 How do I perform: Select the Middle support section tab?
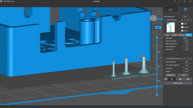(x=174, y=35)
